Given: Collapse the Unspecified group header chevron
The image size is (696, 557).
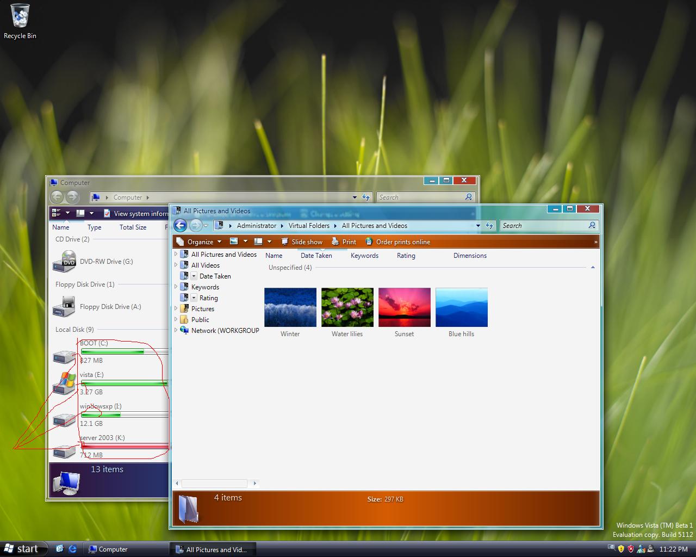Looking at the screenshot, I should pyautogui.click(x=593, y=267).
